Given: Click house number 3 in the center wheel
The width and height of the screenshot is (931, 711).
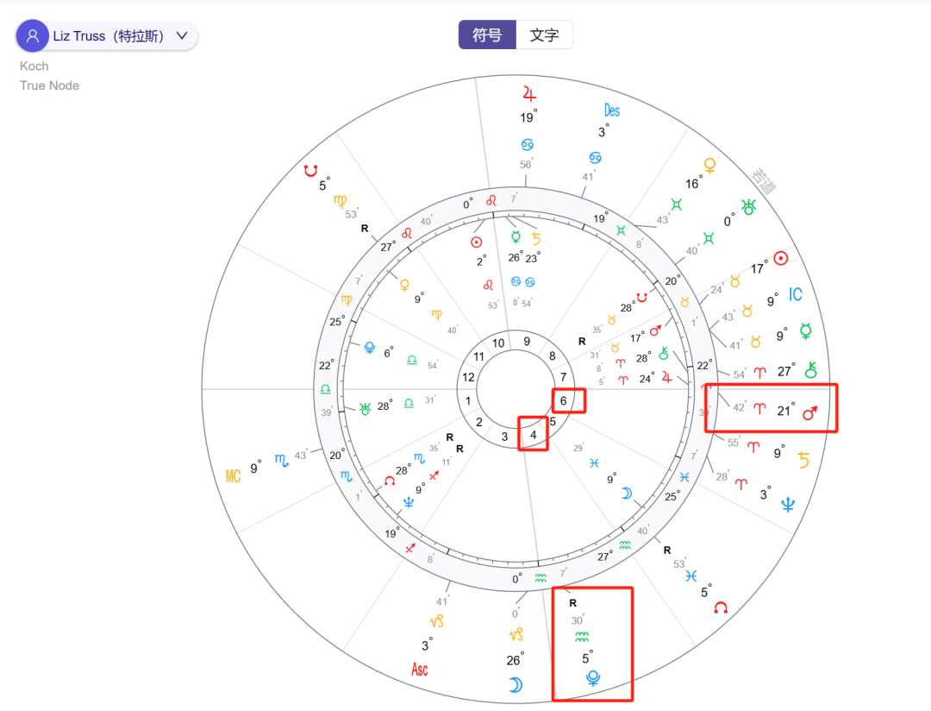Looking at the screenshot, I should pyautogui.click(x=504, y=437).
